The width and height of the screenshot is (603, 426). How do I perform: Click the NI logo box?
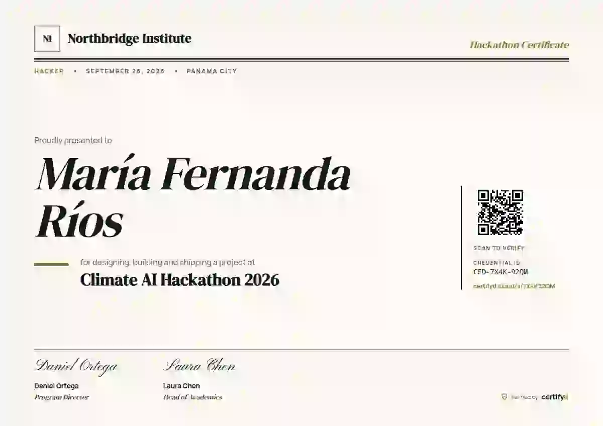[47, 39]
